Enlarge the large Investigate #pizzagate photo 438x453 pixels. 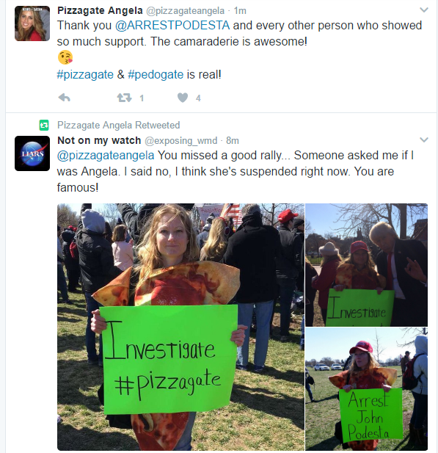click(x=180, y=327)
